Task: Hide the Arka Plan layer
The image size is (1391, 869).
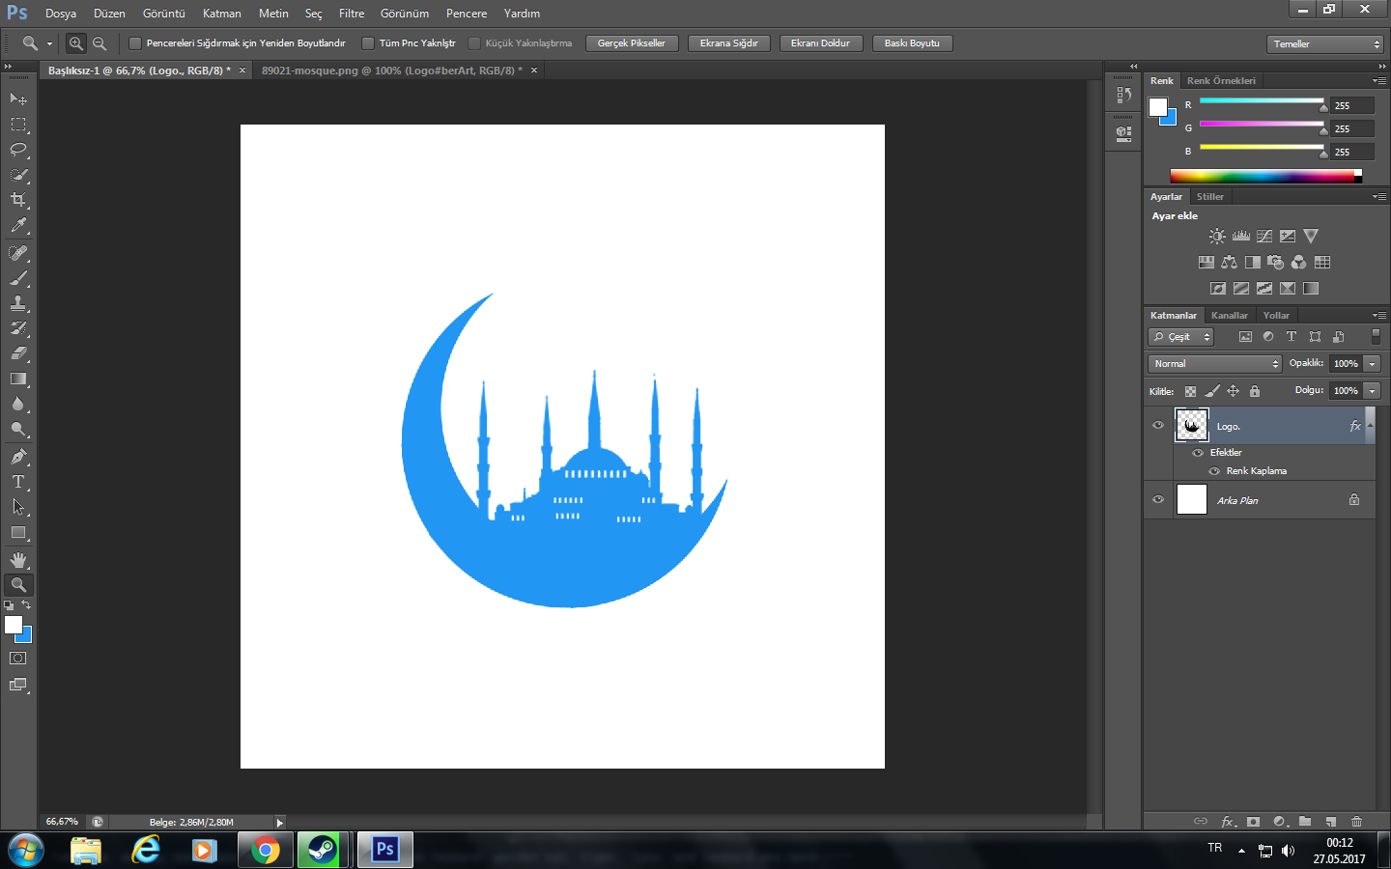Action: [1158, 500]
